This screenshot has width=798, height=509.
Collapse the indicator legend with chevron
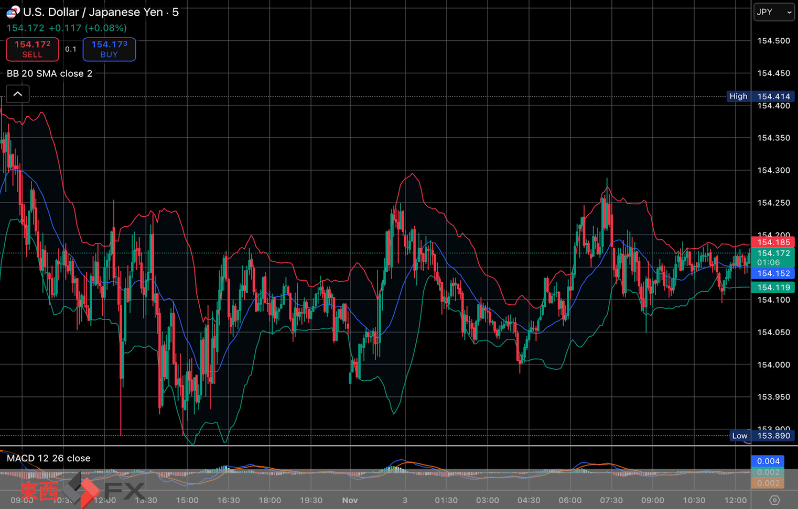[x=17, y=94]
